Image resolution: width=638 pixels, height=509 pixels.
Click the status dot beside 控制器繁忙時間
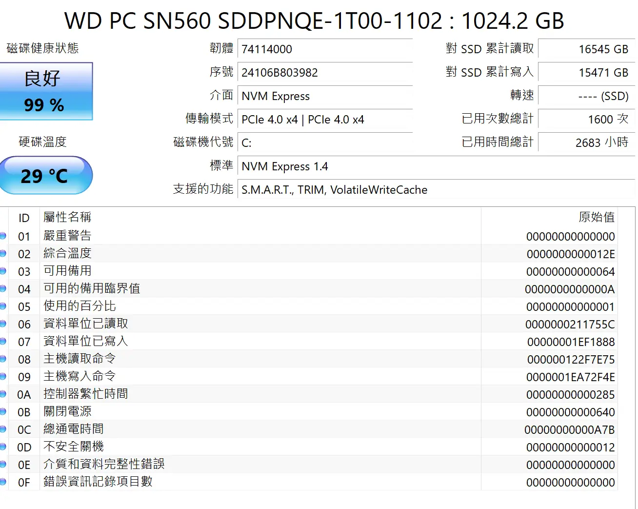pyautogui.click(x=3, y=394)
